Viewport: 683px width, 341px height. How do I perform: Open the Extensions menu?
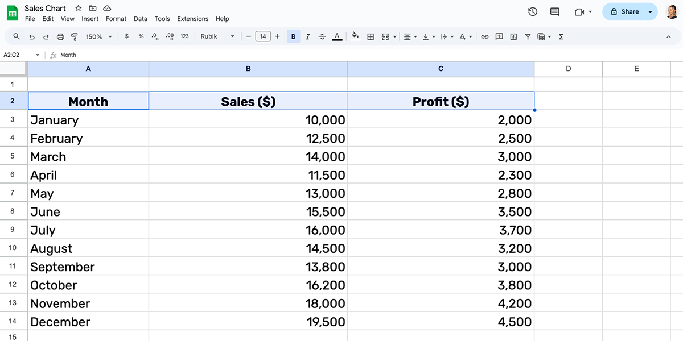tap(192, 18)
